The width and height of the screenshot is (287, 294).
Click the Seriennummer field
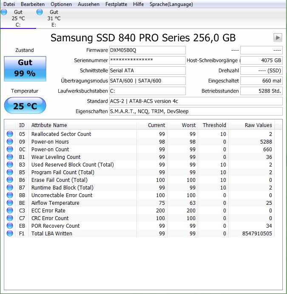[x=148, y=60]
